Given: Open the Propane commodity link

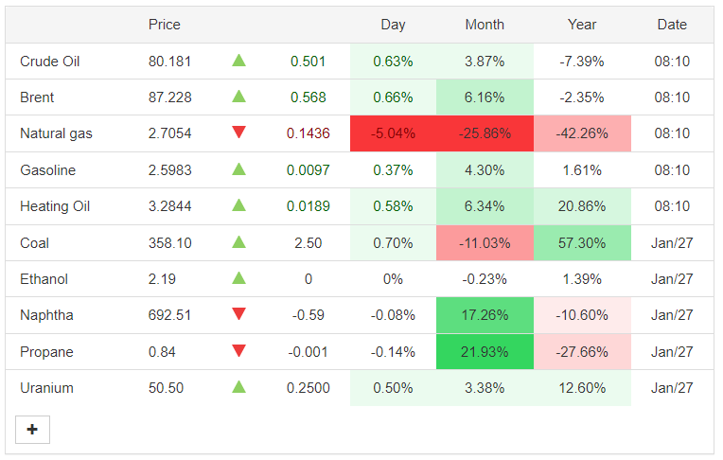Looking at the screenshot, I should click(x=46, y=352).
